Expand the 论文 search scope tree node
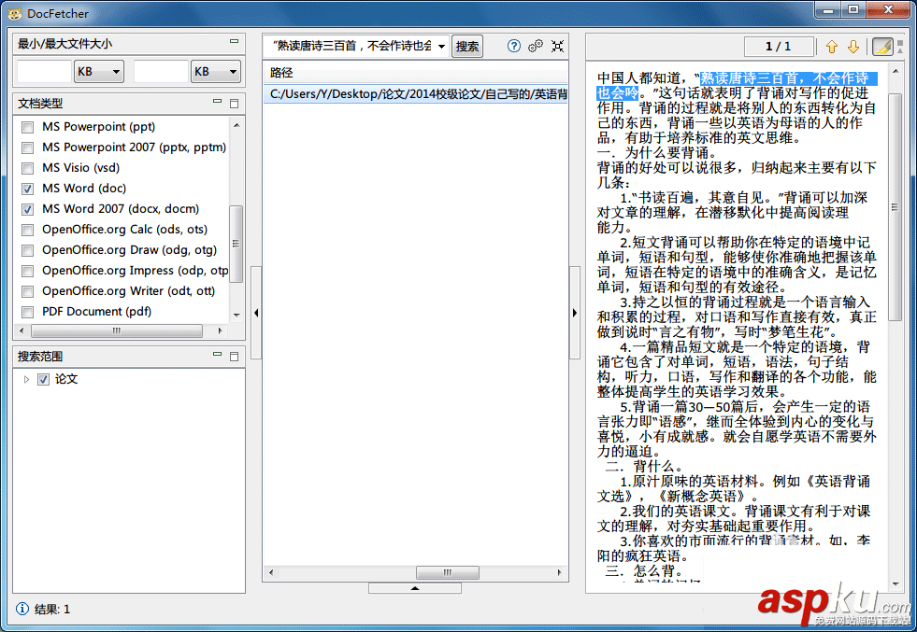 point(25,378)
